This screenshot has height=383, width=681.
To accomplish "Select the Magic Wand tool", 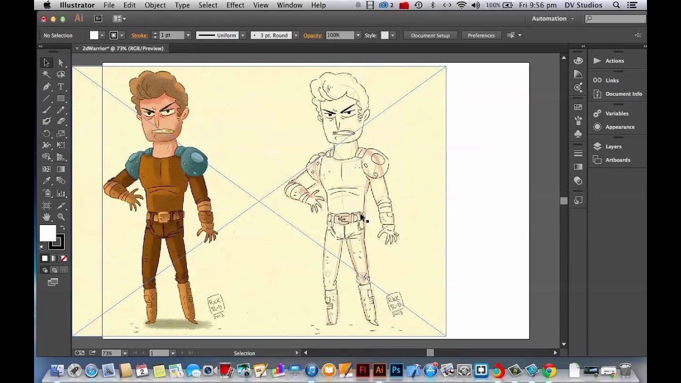I will 46,74.
